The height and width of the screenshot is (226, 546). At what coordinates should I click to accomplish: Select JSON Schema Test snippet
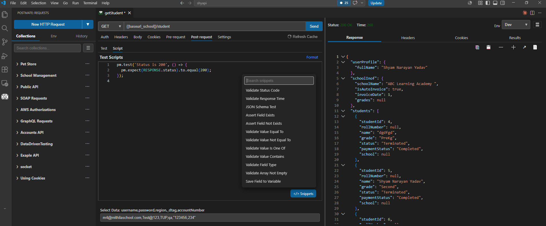click(x=261, y=107)
